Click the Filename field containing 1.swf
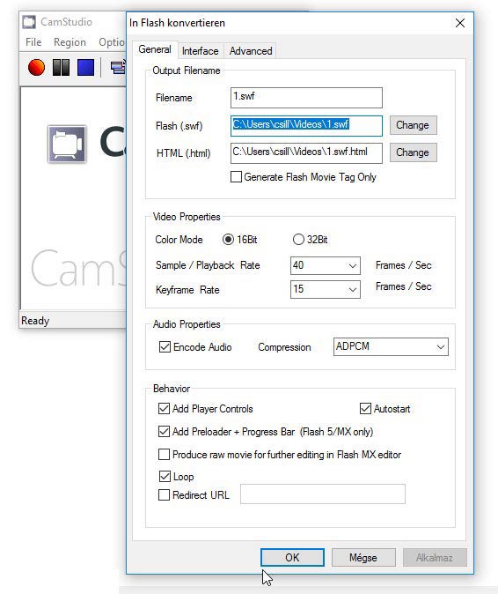Screen dimensions: 498x594 (x=306, y=98)
